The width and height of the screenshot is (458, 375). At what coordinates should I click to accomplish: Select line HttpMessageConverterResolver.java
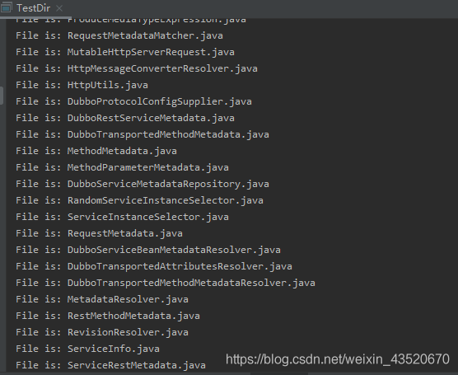(x=137, y=68)
